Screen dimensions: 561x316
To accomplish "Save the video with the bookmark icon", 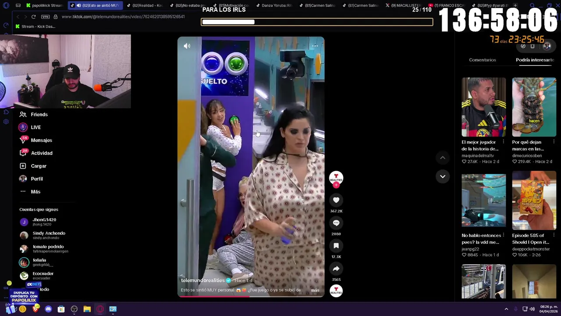I will coord(336,246).
